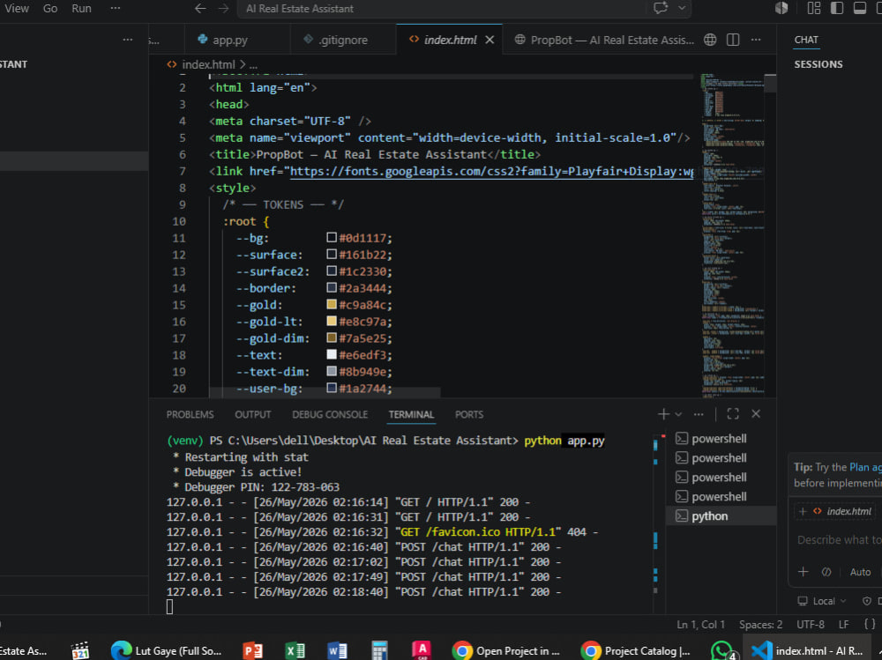Split the editor right
Screen dimensions: 882x660
coord(733,40)
